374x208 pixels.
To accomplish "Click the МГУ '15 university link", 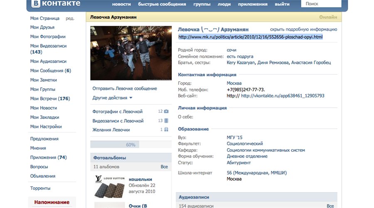I will click(x=234, y=138).
